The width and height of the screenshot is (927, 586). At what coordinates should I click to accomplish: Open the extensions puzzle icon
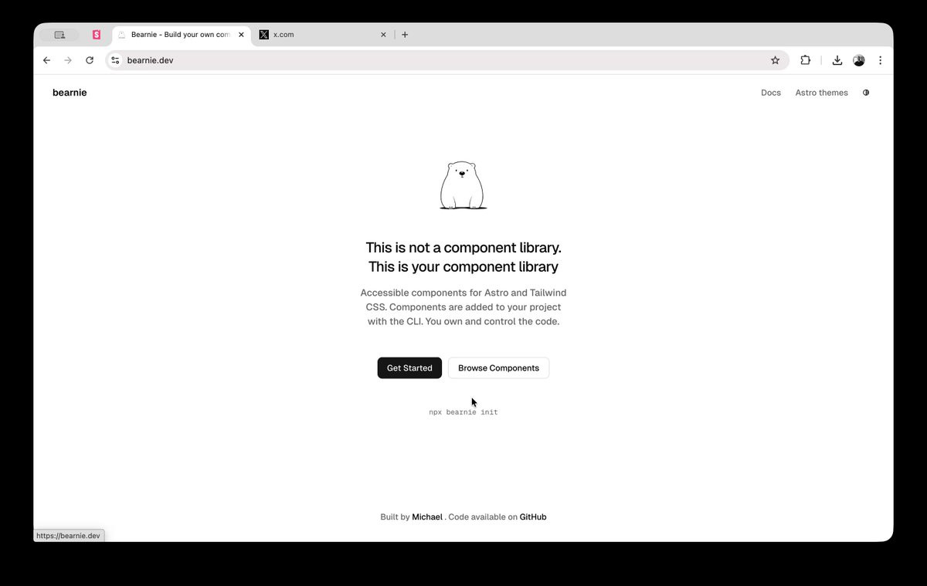pyautogui.click(x=805, y=60)
